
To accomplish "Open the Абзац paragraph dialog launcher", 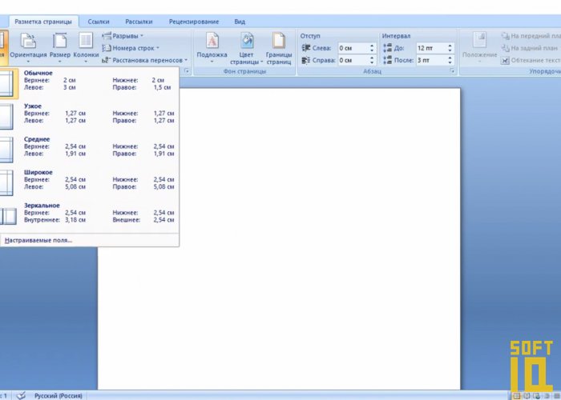I will coord(452,71).
